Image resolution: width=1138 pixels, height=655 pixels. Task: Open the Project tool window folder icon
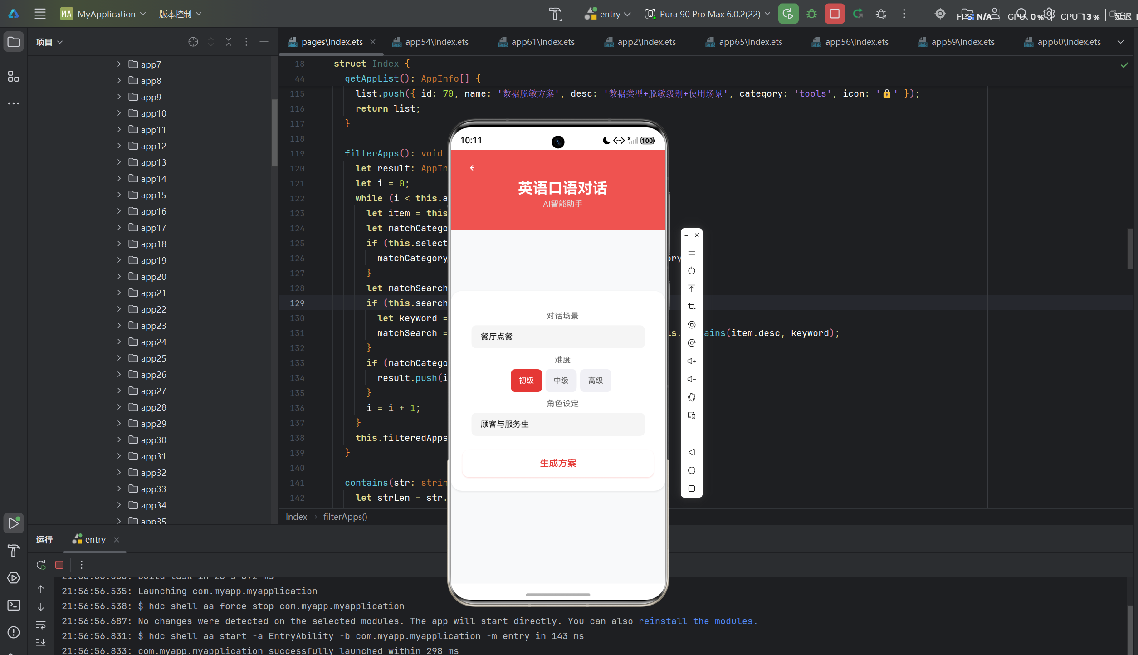click(14, 42)
